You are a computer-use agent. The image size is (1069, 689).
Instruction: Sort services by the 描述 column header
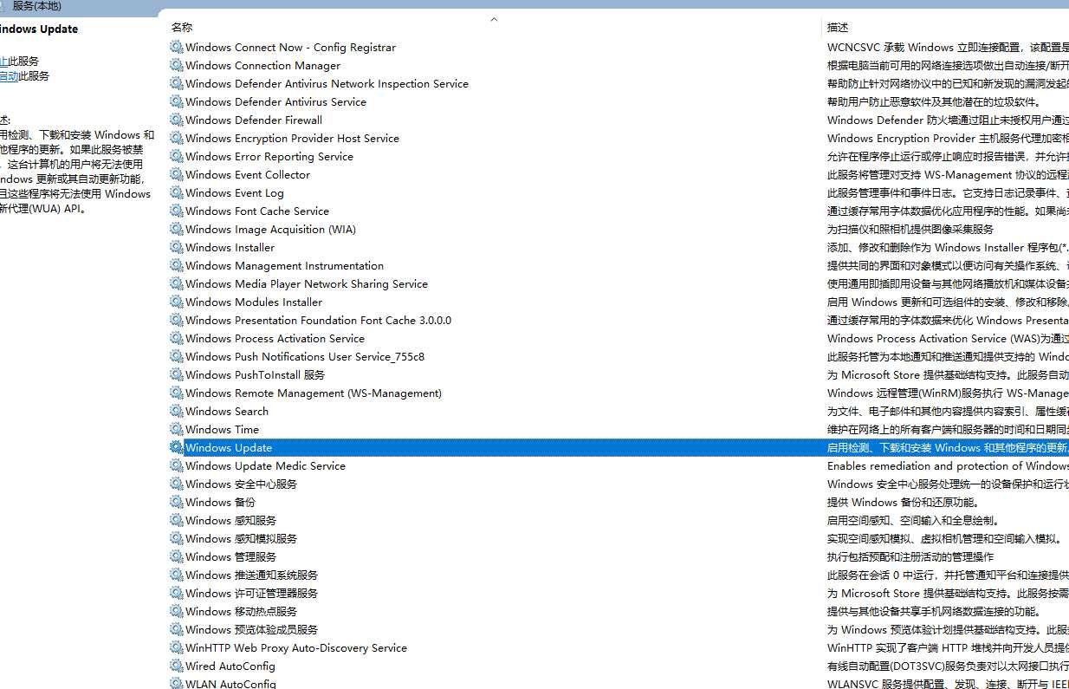coord(838,28)
